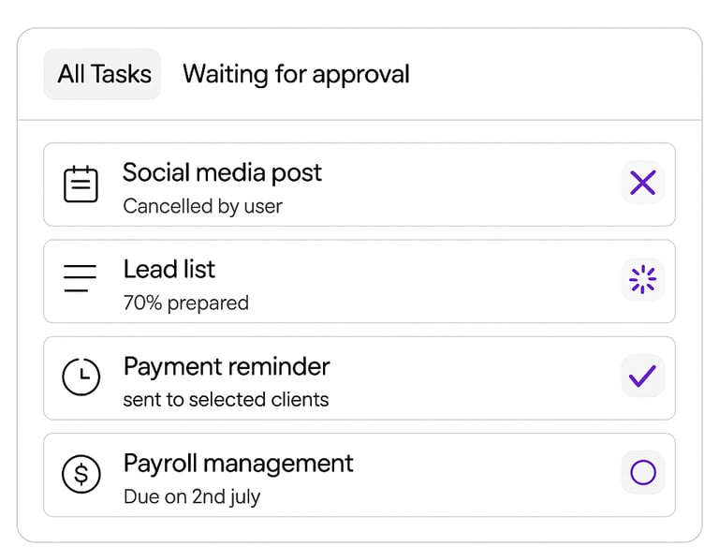Click the calendar icon beside Social media post
The image size is (719, 547).
point(81,185)
